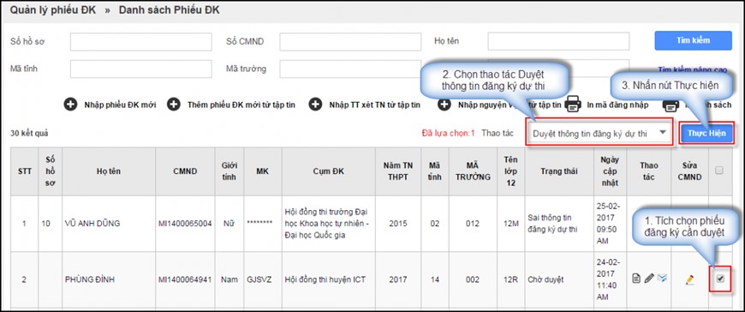Click Danh sách Phiếu ĐK breadcrumb
Screen dimensions: 745x312
170,10
